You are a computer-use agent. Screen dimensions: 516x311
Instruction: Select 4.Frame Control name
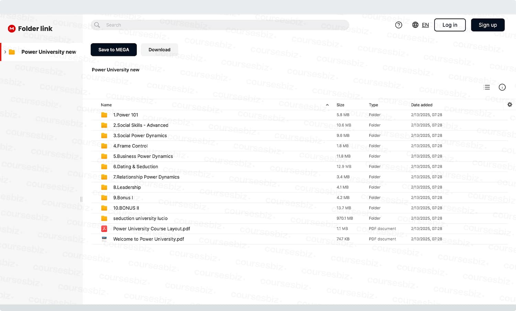click(x=130, y=146)
